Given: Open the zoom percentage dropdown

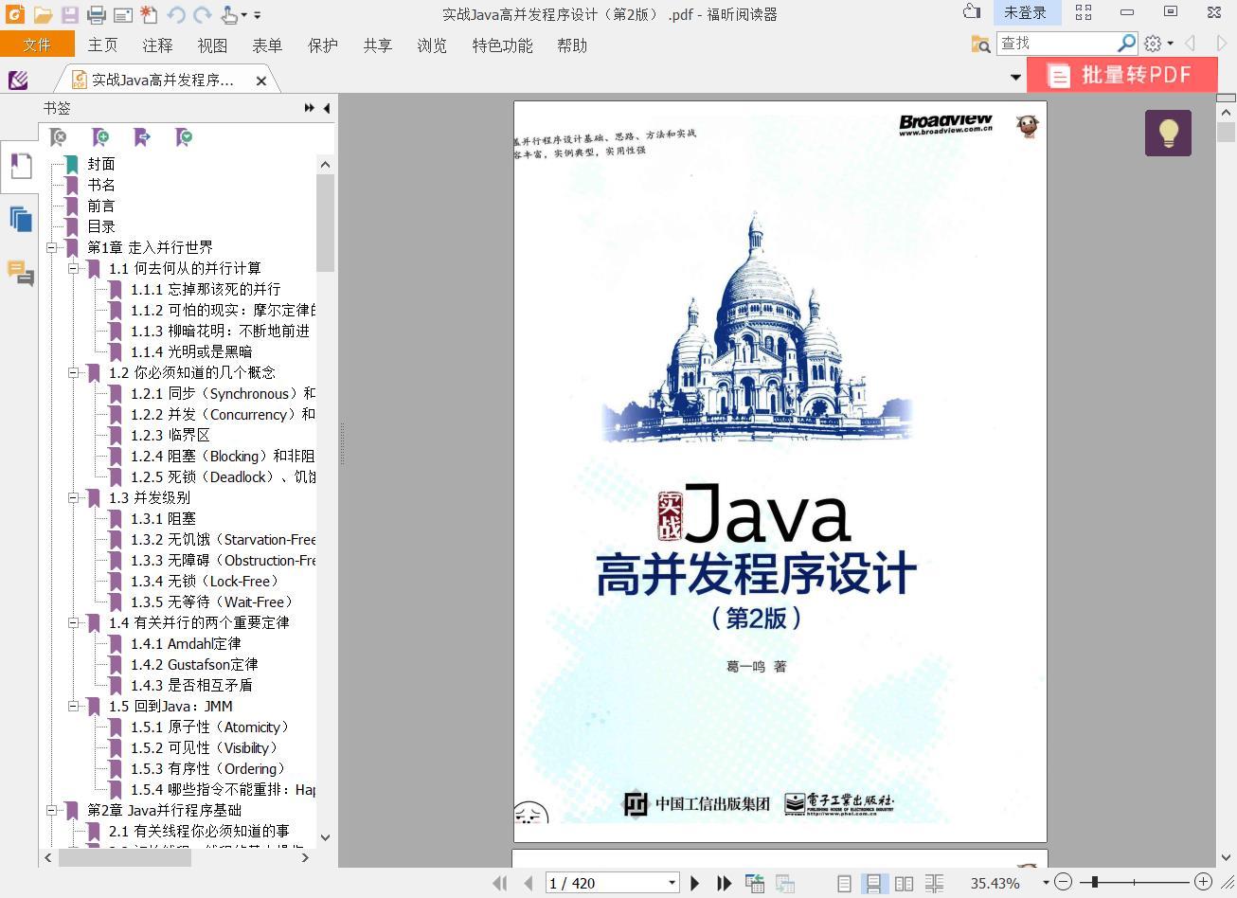Looking at the screenshot, I should point(1046,883).
